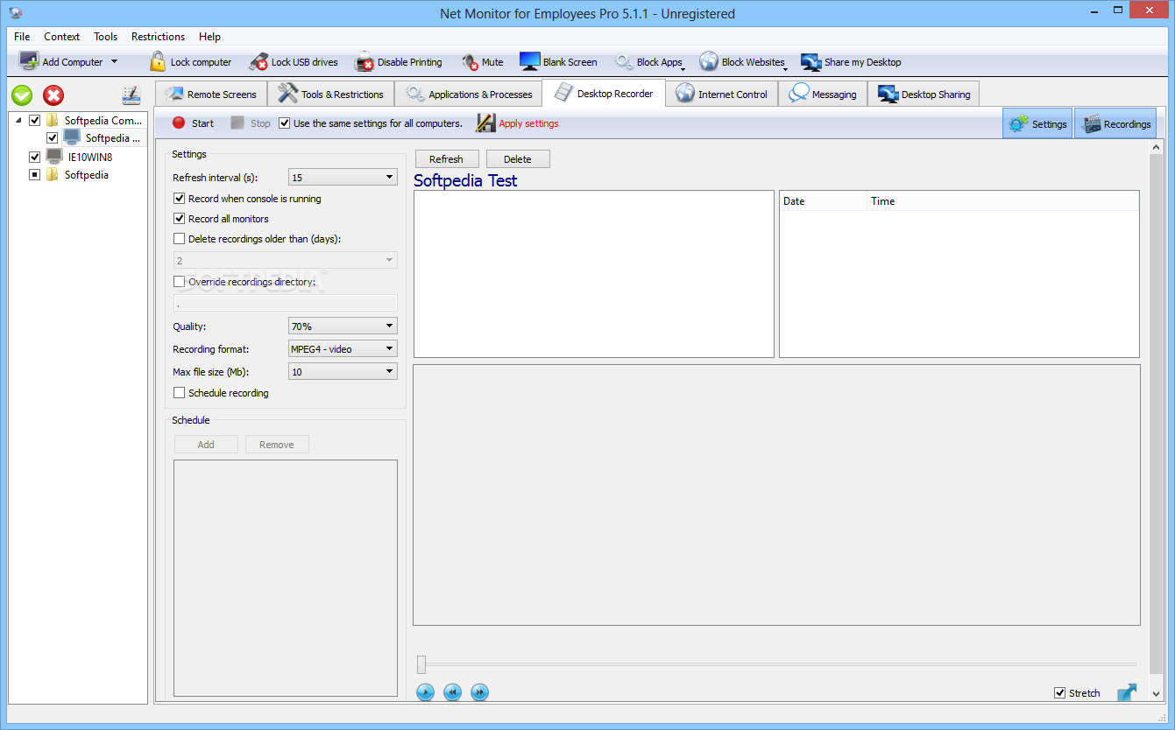The image size is (1175, 730).
Task: Click the Delete button
Action: click(x=518, y=159)
